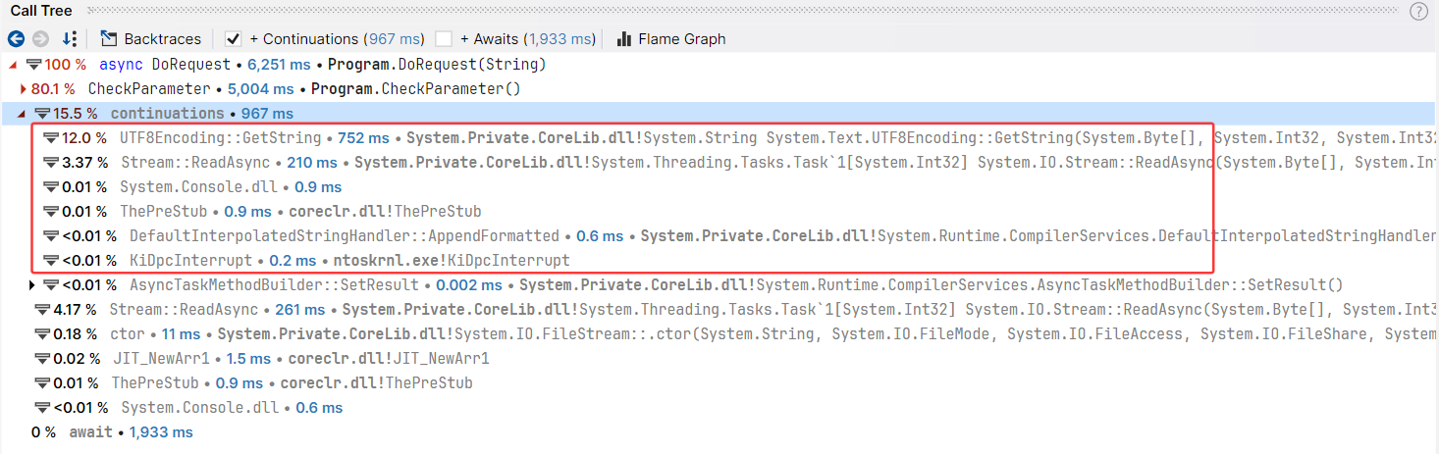Collapse the async DoRequest root node
The height and width of the screenshot is (454, 1439).
(13, 65)
